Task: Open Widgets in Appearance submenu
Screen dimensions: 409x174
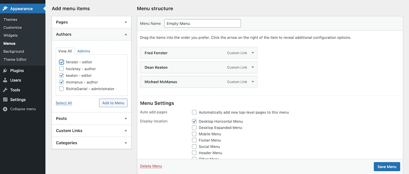Action: pos(11,36)
